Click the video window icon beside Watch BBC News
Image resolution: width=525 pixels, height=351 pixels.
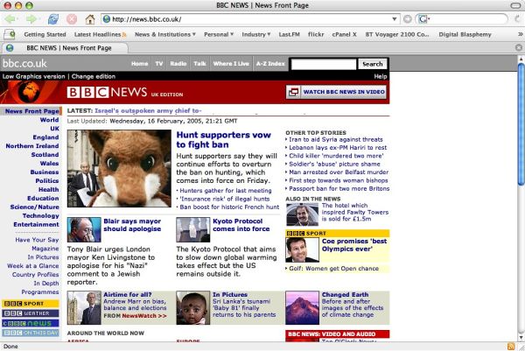[x=294, y=92]
